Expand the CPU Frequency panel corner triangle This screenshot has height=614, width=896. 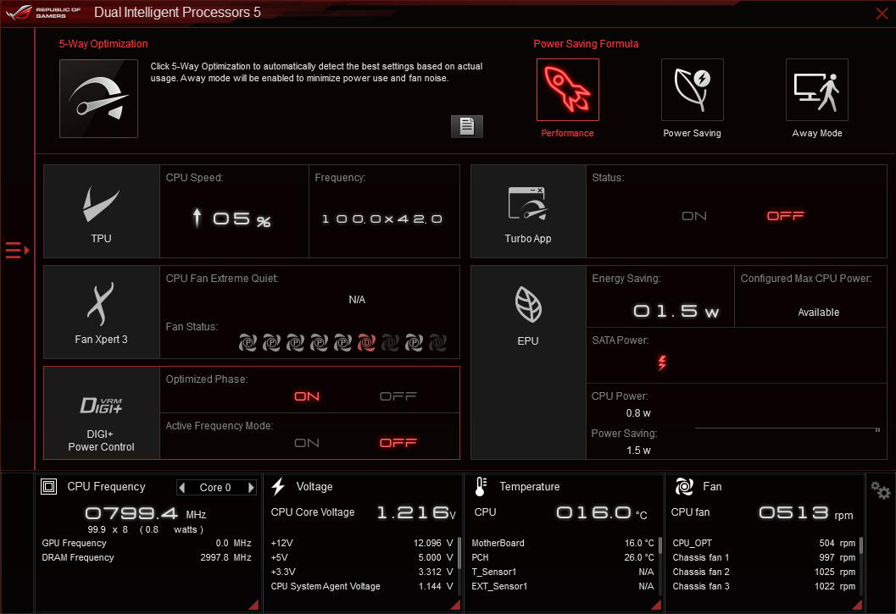click(253, 605)
